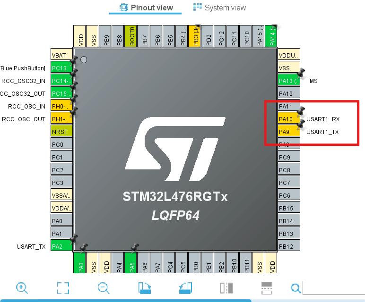365x302 pixels.
Task: Click pin PB1 on bottom edge
Action: (x=207, y=263)
